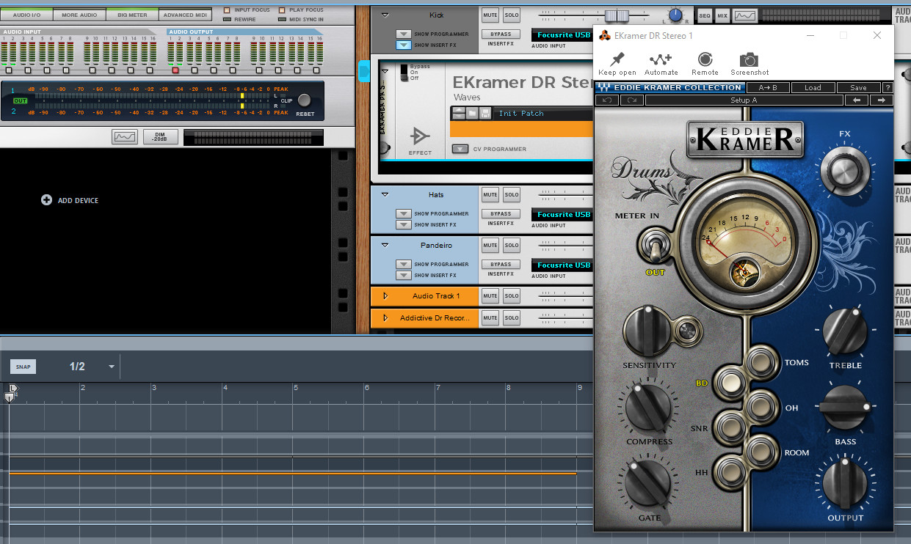This screenshot has height=544, width=911.
Task: Expand the CV Programmer section
Action: (x=460, y=149)
